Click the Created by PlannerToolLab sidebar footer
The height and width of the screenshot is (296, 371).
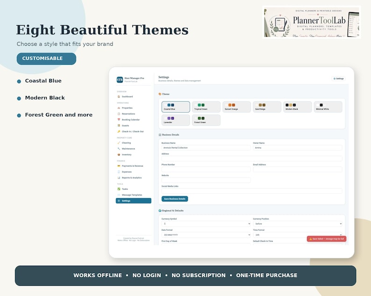pos(134,239)
